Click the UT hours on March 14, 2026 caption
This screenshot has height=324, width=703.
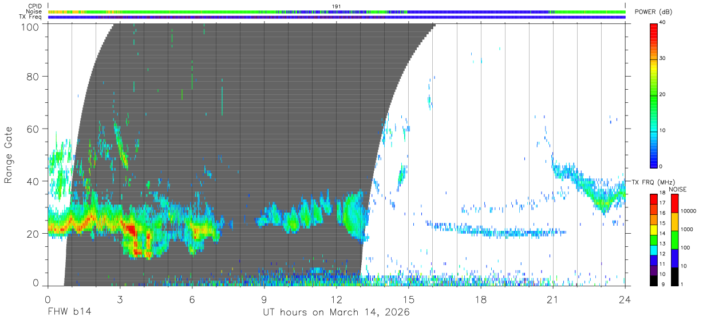336,313
